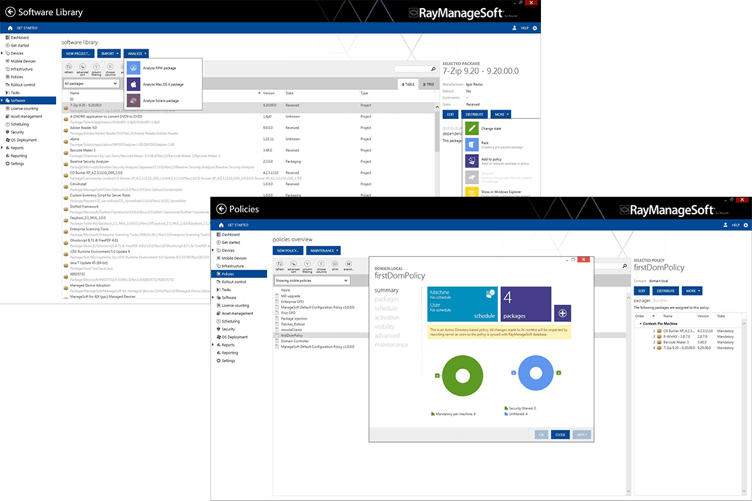Open All packages filter combo box
Screen dimensions: 752x501
[91, 83]
